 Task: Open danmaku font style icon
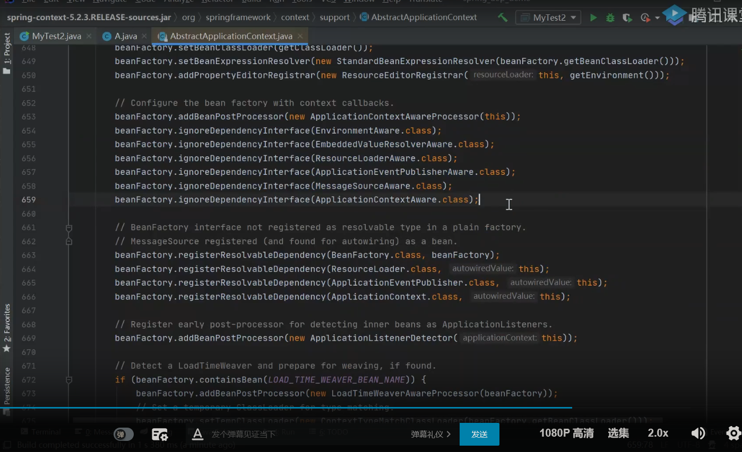197,434
